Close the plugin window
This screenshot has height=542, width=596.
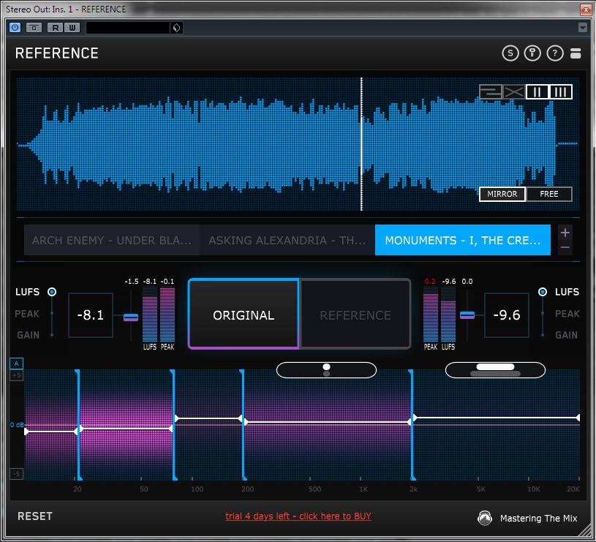[x=585, y=9]
